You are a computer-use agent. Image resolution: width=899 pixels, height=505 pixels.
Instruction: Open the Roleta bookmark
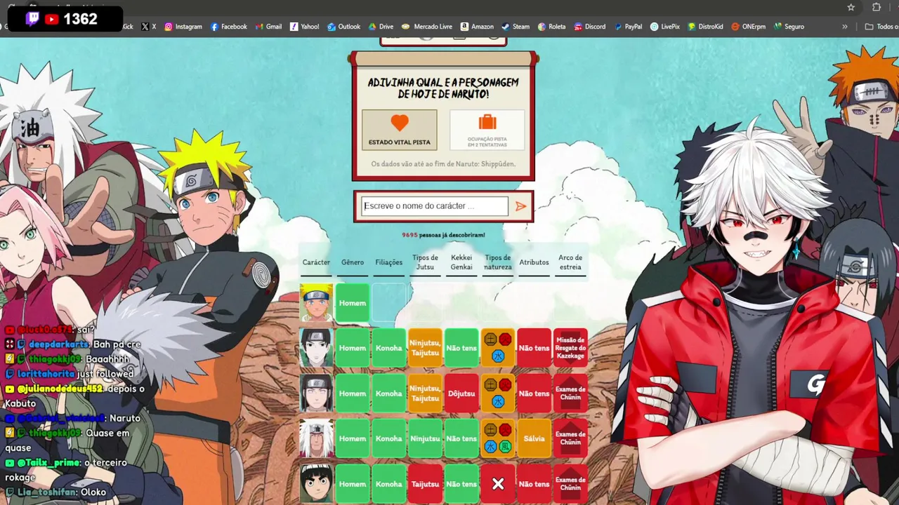pos(551,27)
